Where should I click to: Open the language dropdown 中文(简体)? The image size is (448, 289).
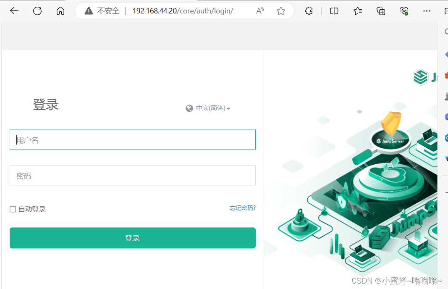click(x=213, y=108)
